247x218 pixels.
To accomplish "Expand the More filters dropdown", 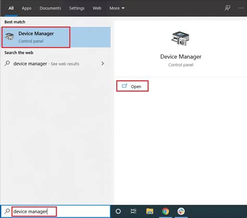I will click(117, 8).
